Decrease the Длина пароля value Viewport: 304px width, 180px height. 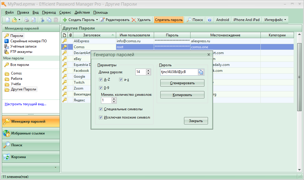coord(148,74)
